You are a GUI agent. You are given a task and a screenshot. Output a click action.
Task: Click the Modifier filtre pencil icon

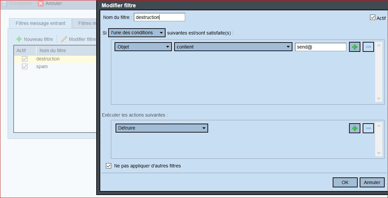pos(64,39)
